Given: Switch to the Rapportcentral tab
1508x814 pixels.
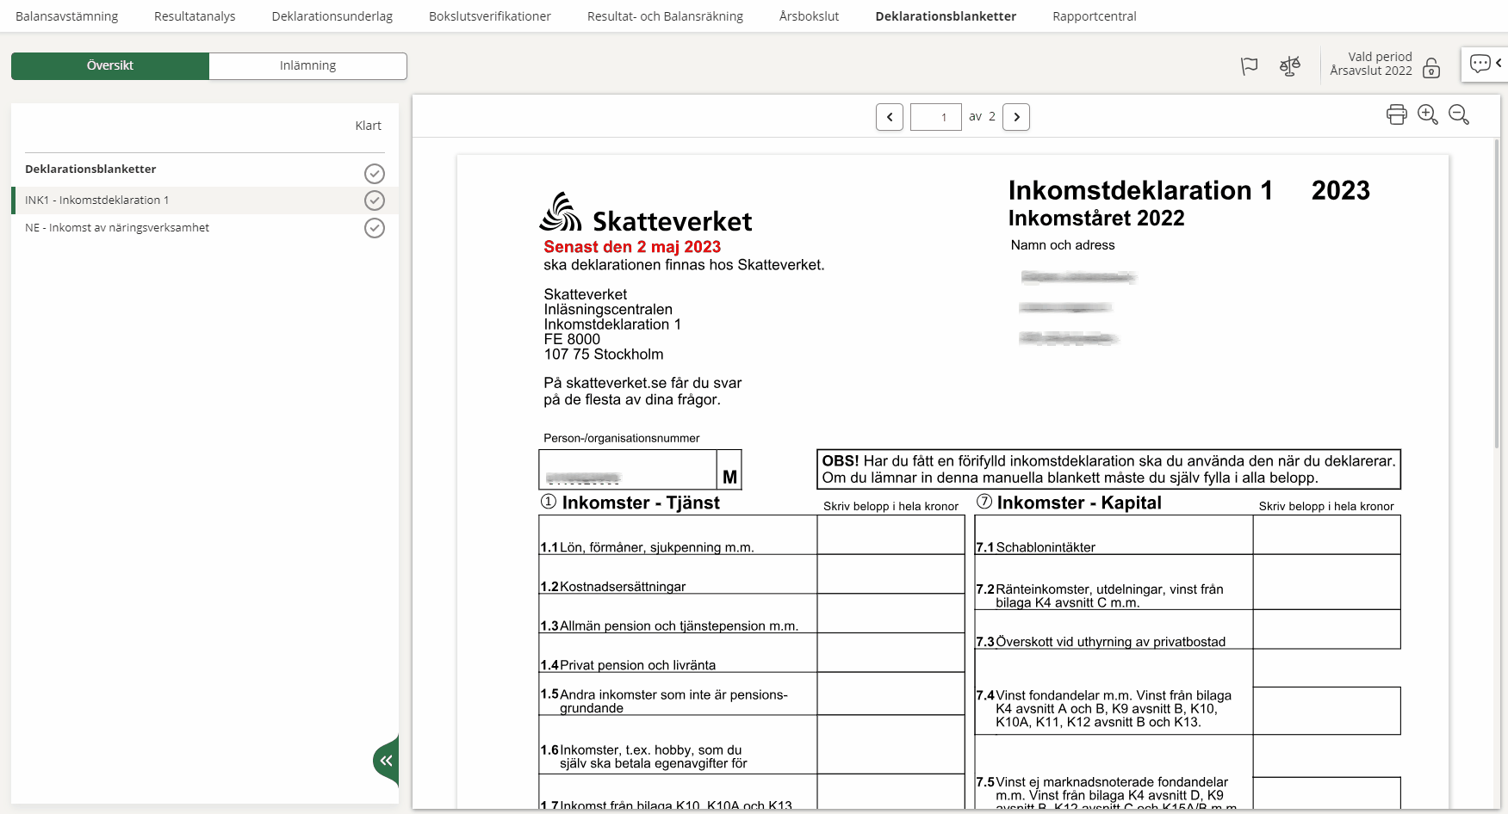Looking at the screenshot, I should (1094, 16).
